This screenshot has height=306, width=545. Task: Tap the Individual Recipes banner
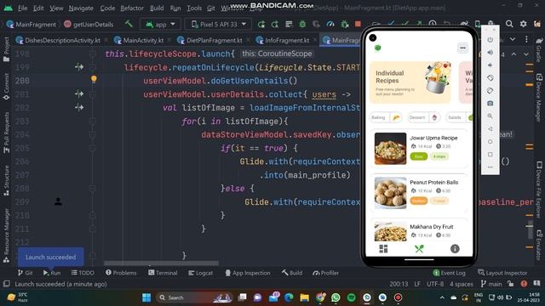pyautogui.click(x=410, y=82)
